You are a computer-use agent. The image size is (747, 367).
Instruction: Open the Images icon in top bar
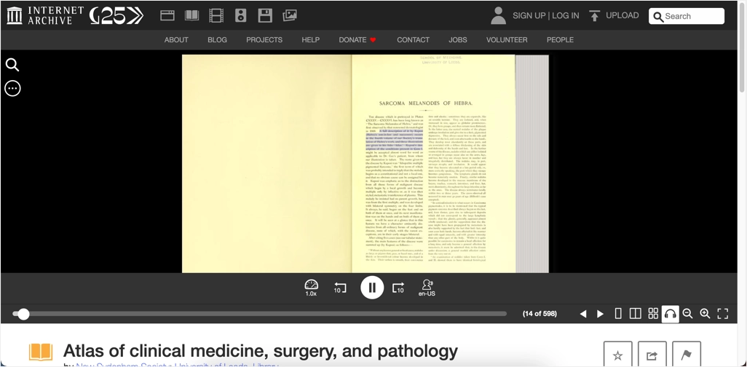coord(290,16)
